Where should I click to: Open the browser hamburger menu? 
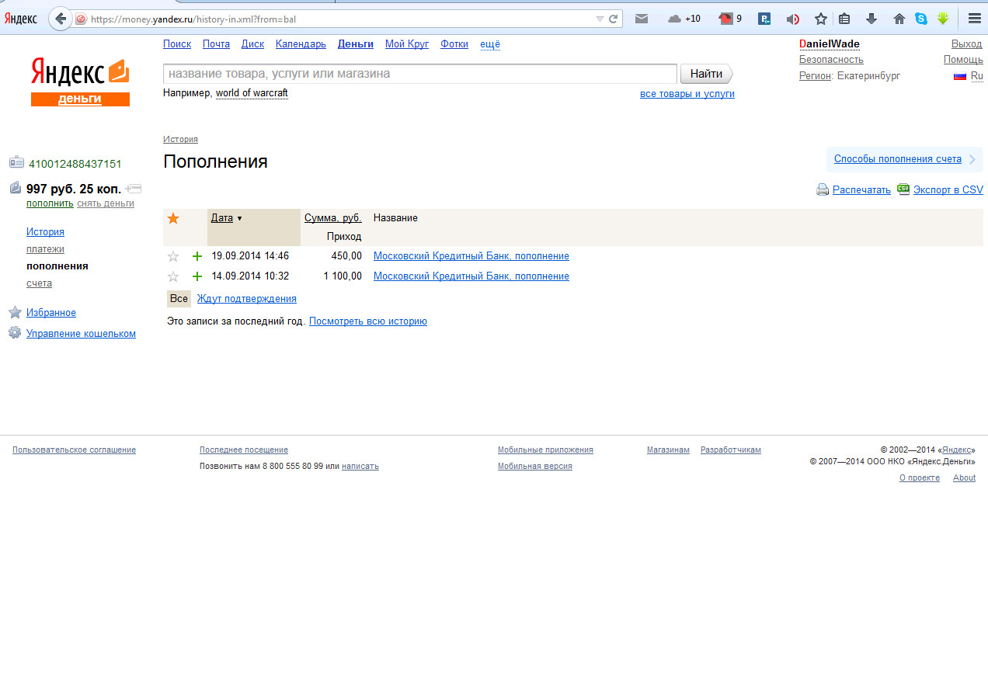coord(974,19)
